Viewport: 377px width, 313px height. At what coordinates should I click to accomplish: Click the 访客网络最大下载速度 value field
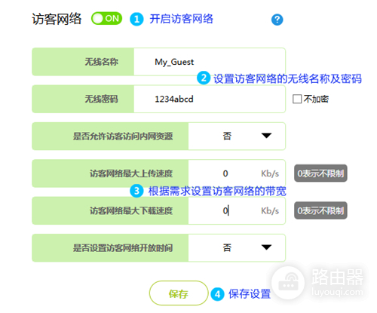pyautogui.click(x=237, y=210)
